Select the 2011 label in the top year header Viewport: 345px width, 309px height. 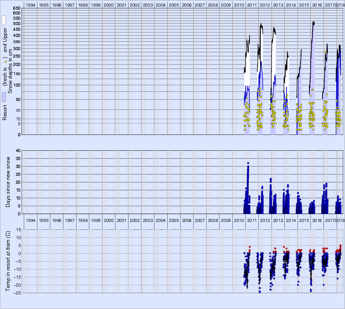point(252,4)
